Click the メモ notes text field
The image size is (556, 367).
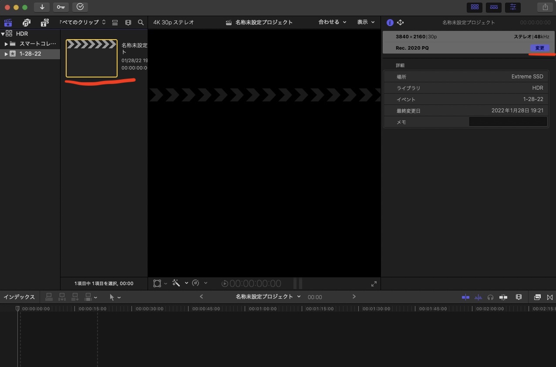(x=508, y=122)
